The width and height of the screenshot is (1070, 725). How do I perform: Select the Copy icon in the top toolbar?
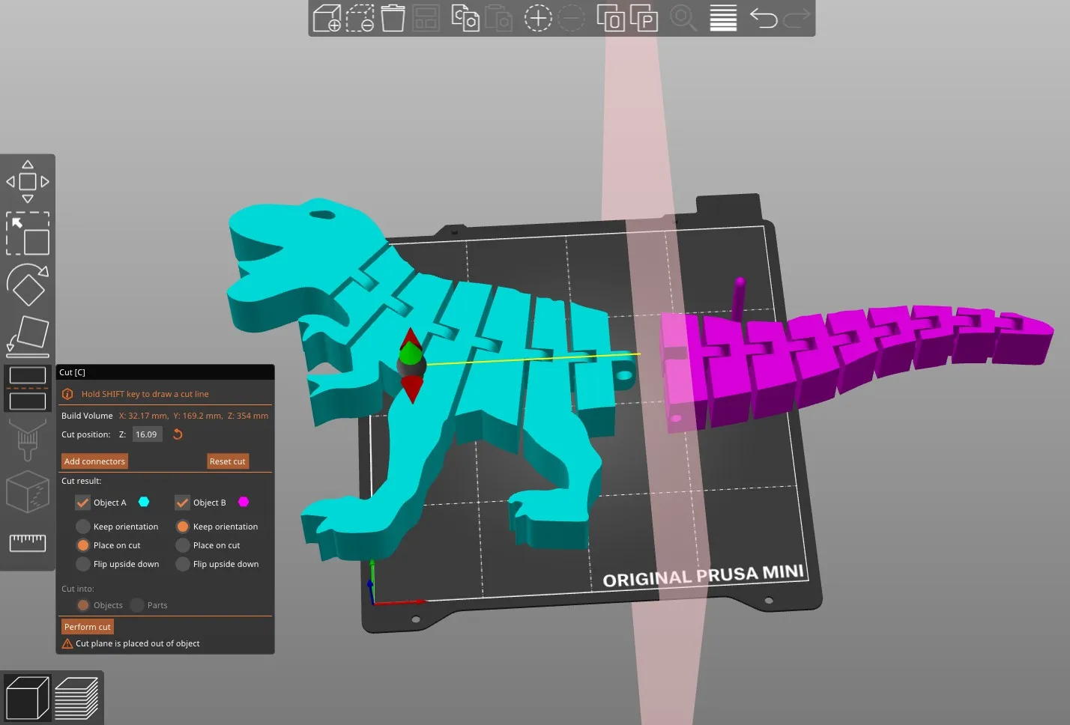(x=465, y=18)
